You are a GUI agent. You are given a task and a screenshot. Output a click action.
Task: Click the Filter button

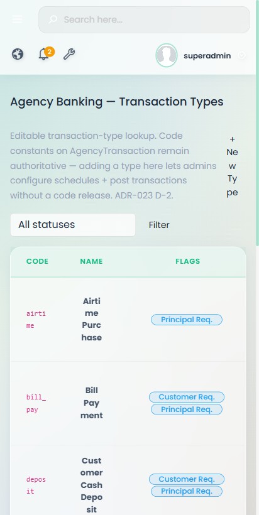(159, 225)
